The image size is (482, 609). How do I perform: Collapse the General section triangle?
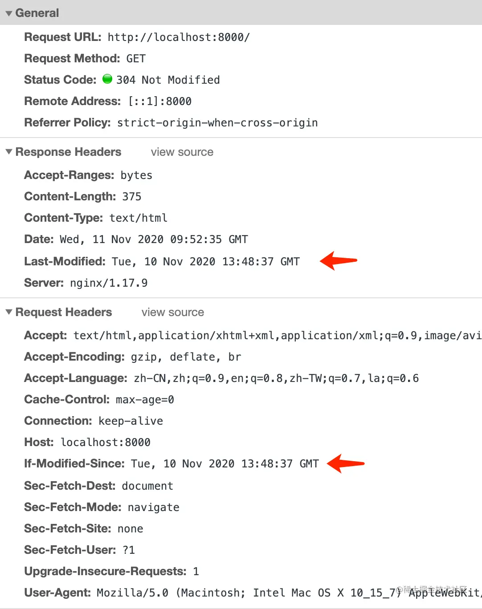pos(9,13)
